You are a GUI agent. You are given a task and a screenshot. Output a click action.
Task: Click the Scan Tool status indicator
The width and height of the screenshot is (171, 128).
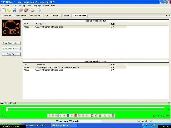(x=62, y=121)
